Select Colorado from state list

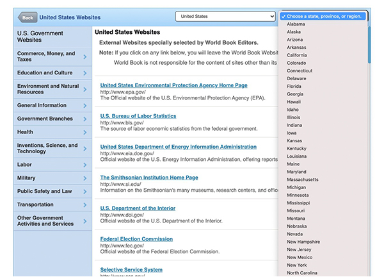tap(296, 63)
